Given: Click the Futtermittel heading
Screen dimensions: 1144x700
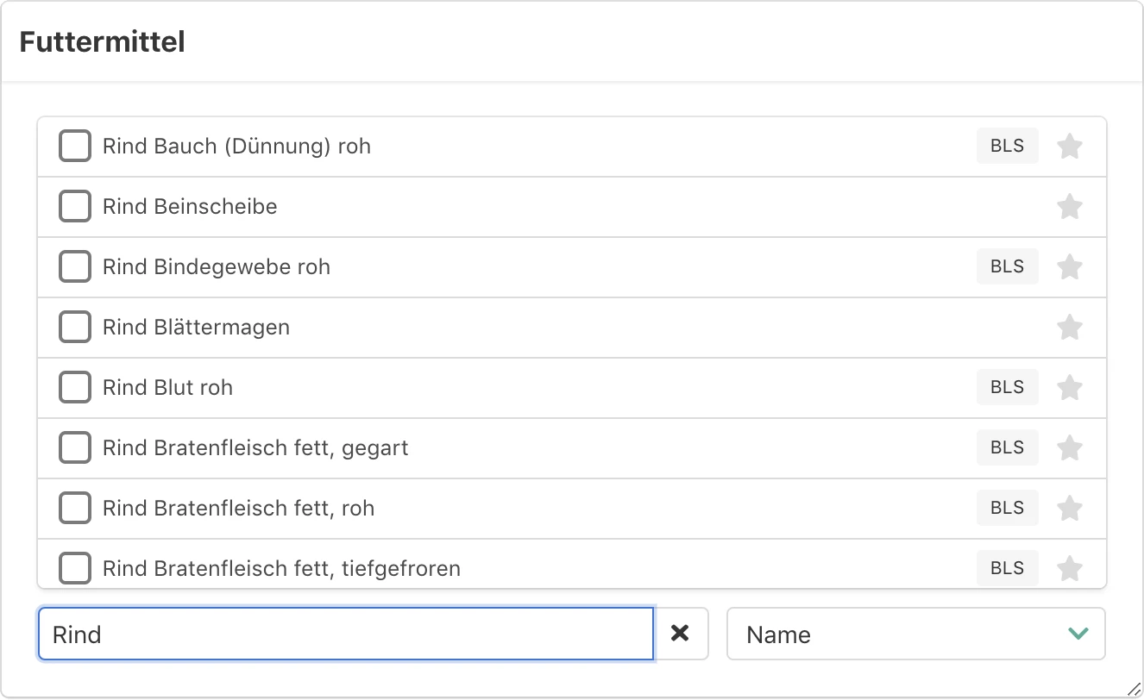Looking at the screenshot, I should click(x=101, y=41).
